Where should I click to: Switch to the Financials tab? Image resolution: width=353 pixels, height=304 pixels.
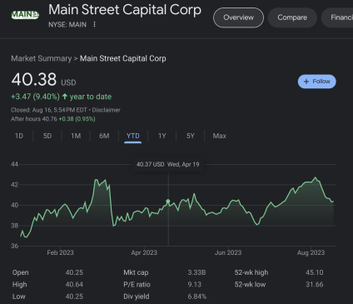339,17
